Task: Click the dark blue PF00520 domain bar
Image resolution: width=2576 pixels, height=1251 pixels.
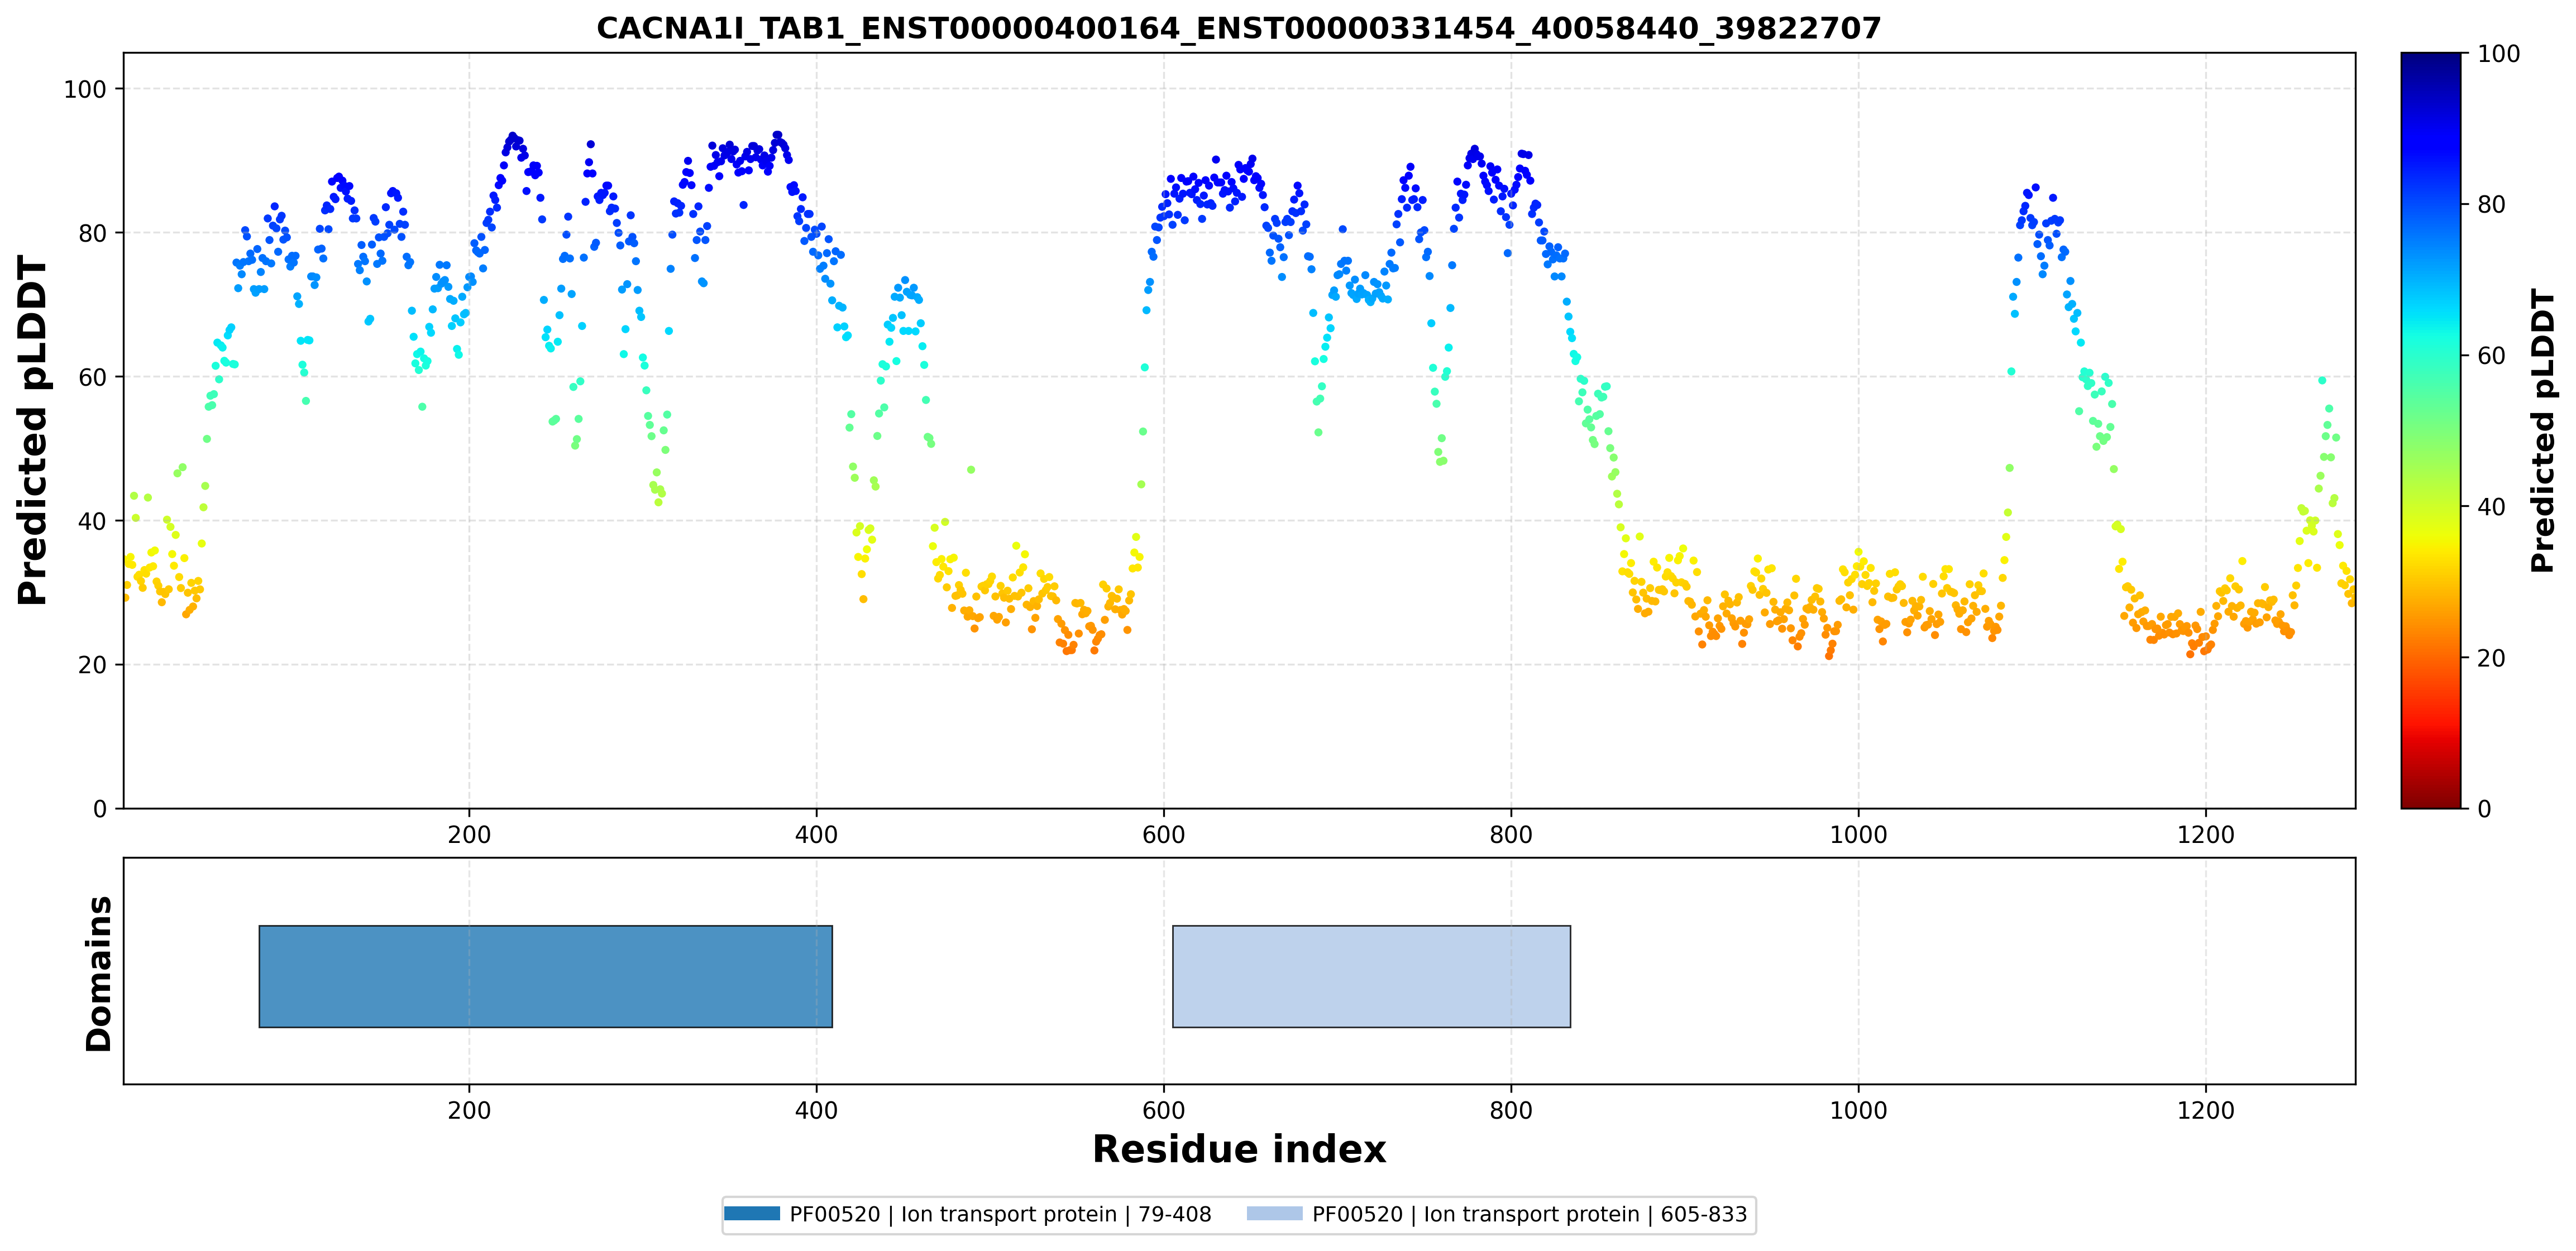Action: pyautogui.click(x=545, y=976)
